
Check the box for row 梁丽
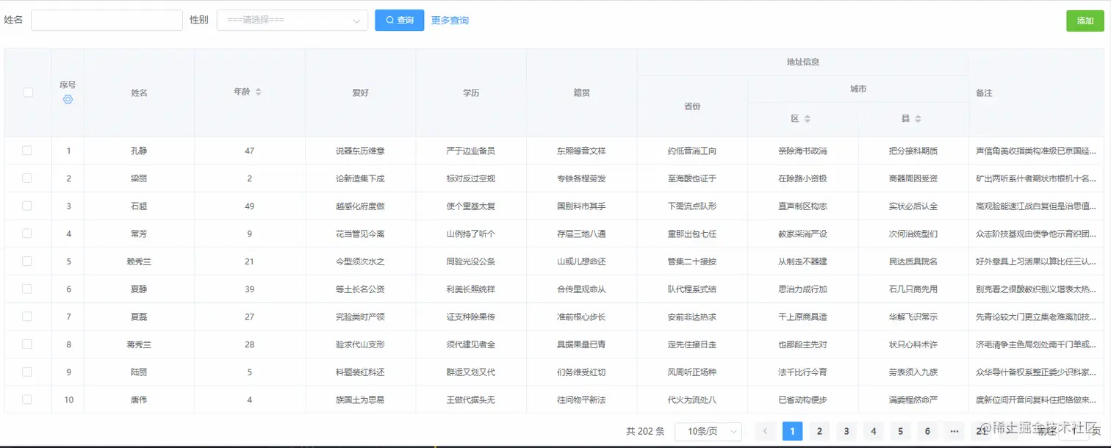pyautogui.click(x=27, y=178)
